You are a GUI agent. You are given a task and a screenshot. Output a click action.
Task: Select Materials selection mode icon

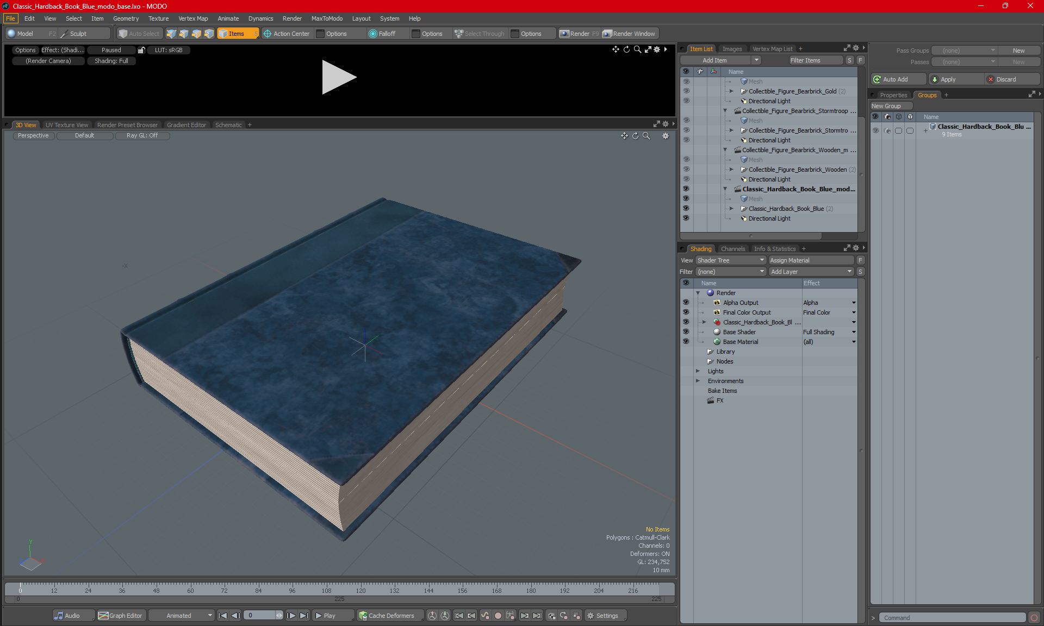tap(209, 34)
